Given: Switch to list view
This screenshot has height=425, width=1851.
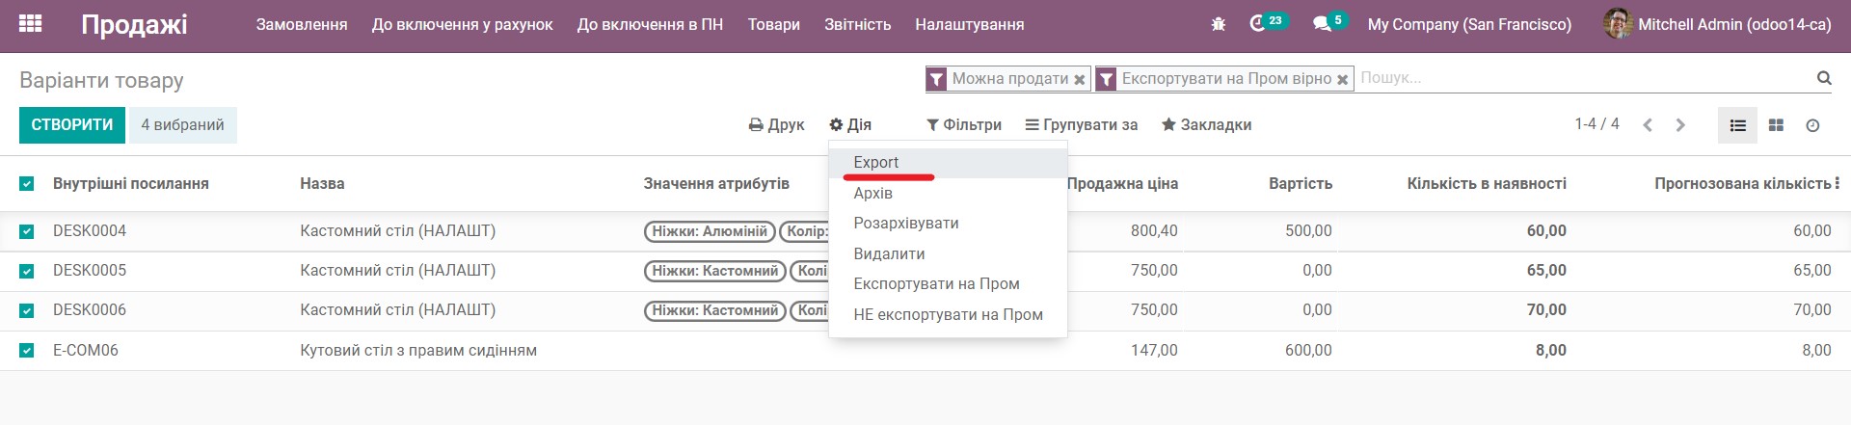Looking at the screenshot, I should [x=1737, y=125].
